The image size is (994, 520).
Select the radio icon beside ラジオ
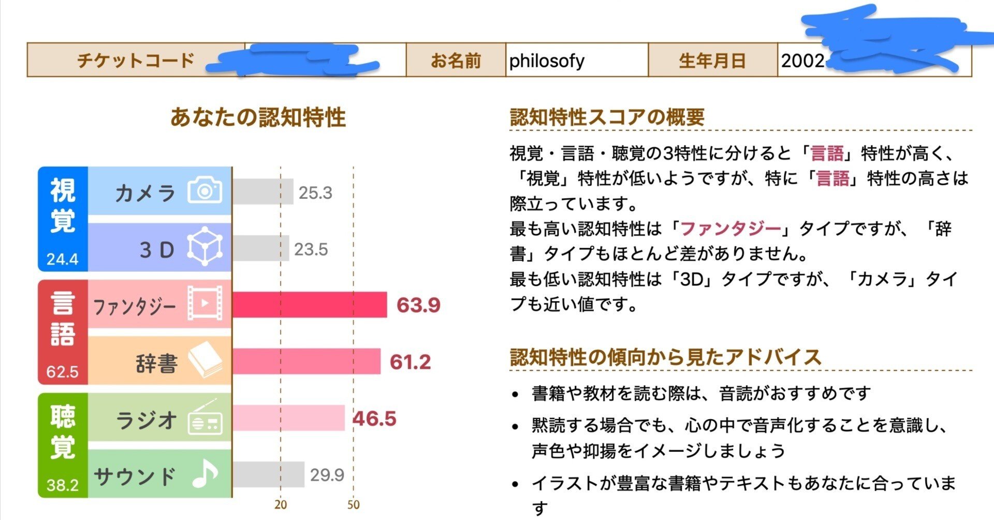205,417
